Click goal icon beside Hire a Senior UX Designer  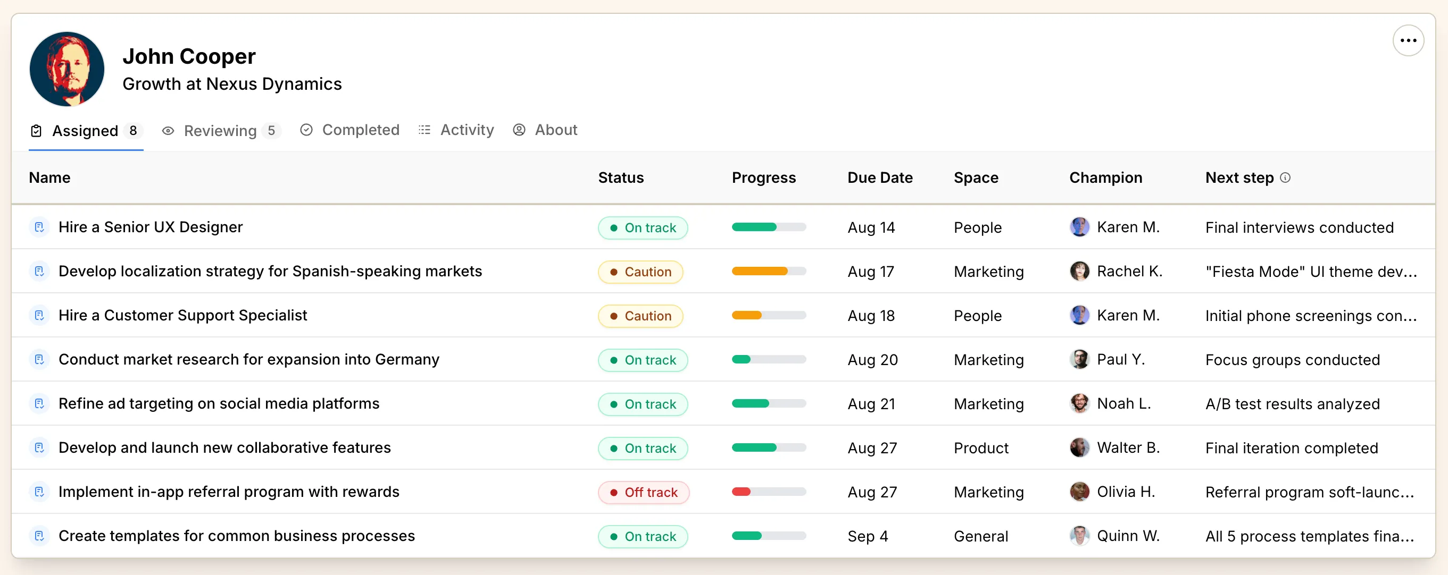39,227
